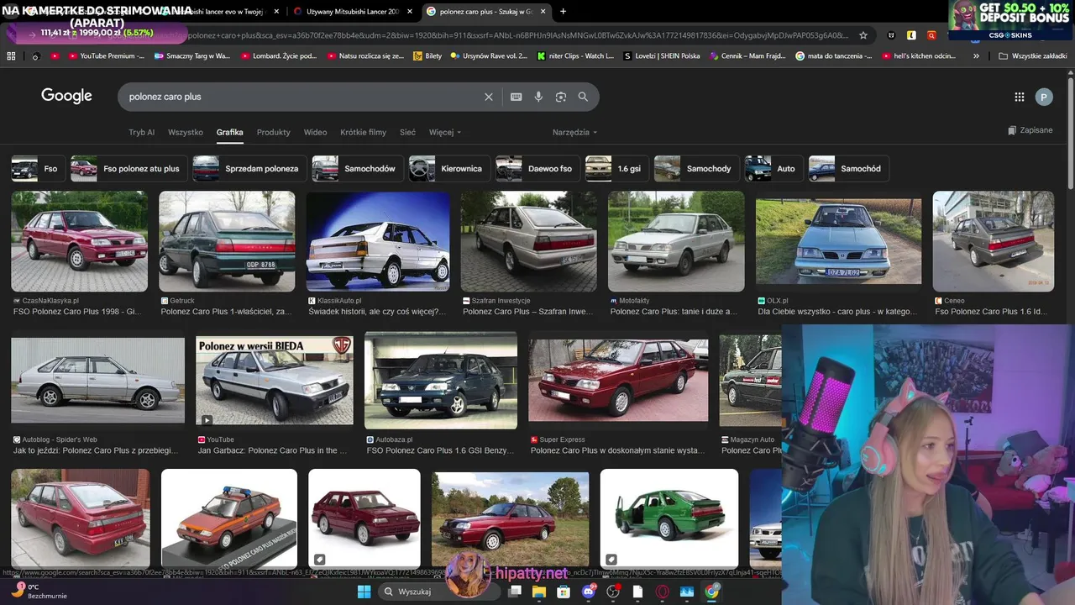Open the blue chart app on the taskbar
This screenshot has height=605, width=1075.
coord(687,592)
